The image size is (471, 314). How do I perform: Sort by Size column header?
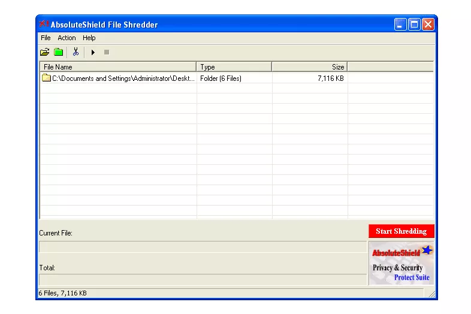[310, 67]
